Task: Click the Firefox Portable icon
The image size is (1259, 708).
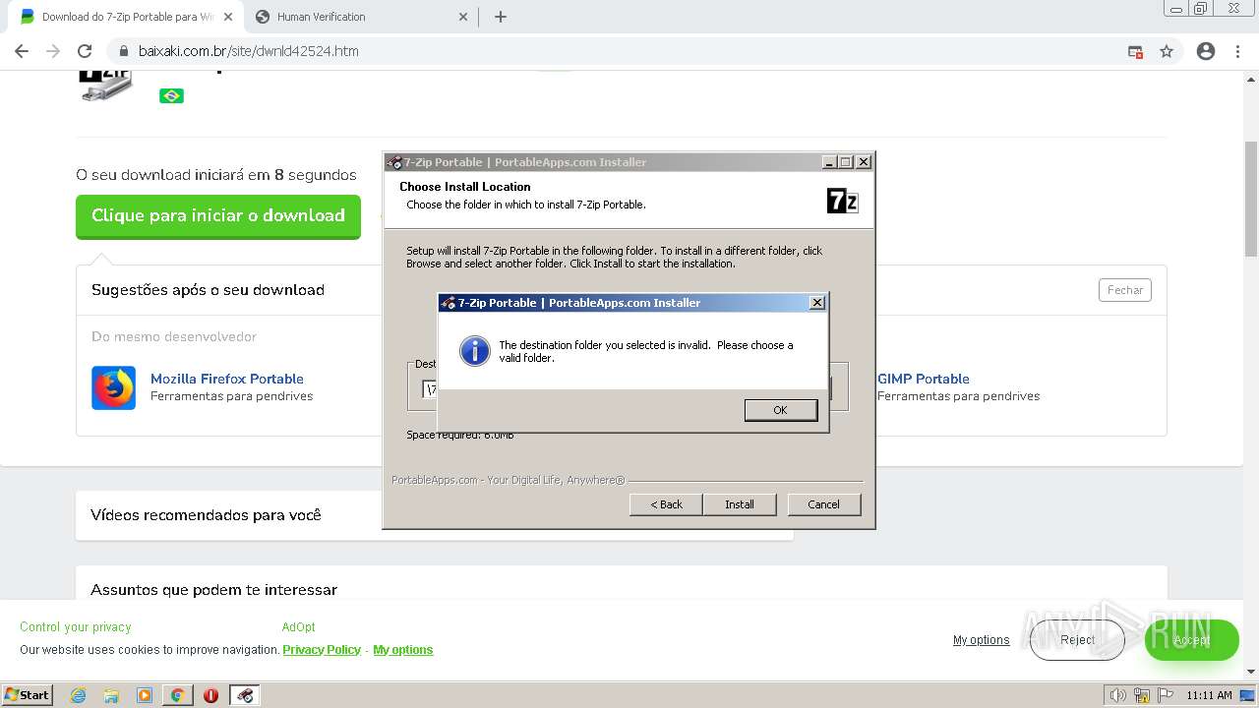Action: tap(113, 387)
